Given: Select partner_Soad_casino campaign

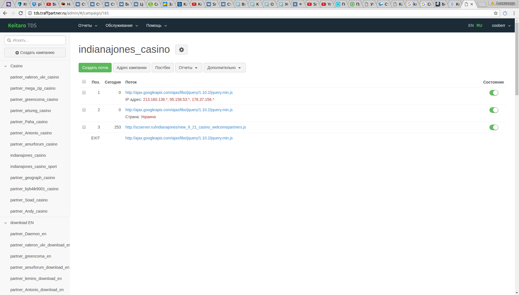Looking at the screenshot, I should click(29, 200).
